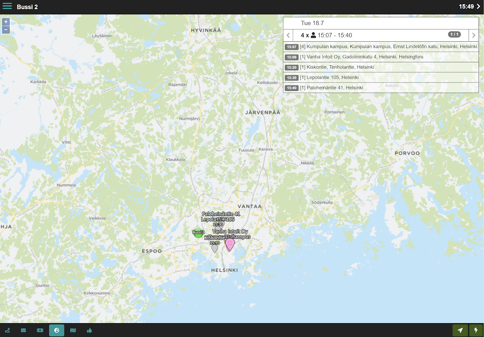Select the 15:09 Vanha Intoit Oy stop row
The width and height of the screenshot is (484, 337).
pos(381,57)
